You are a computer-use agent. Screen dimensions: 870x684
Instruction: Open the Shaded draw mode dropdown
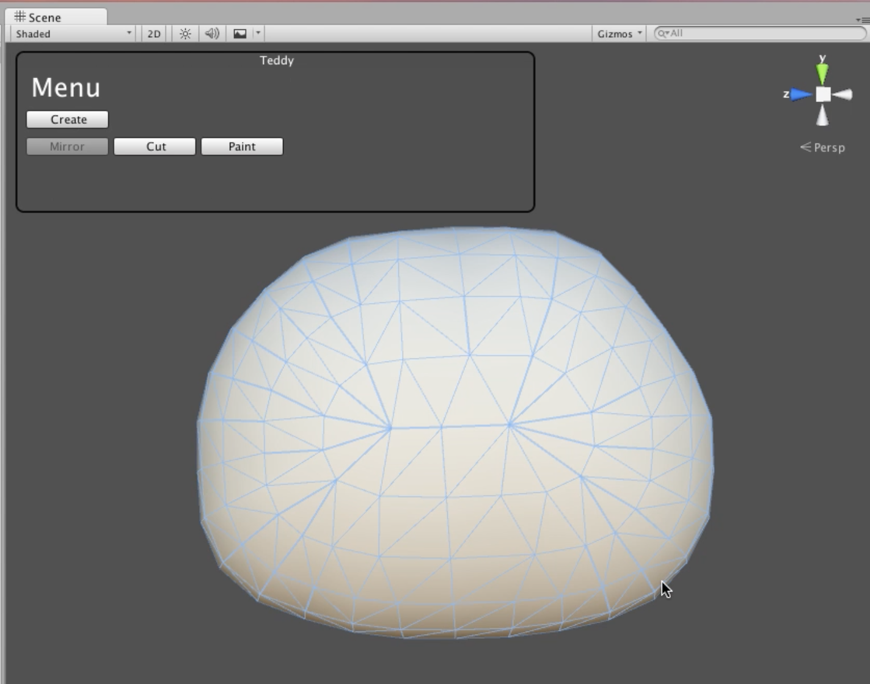pyautogui.click(x=73, y=34)
